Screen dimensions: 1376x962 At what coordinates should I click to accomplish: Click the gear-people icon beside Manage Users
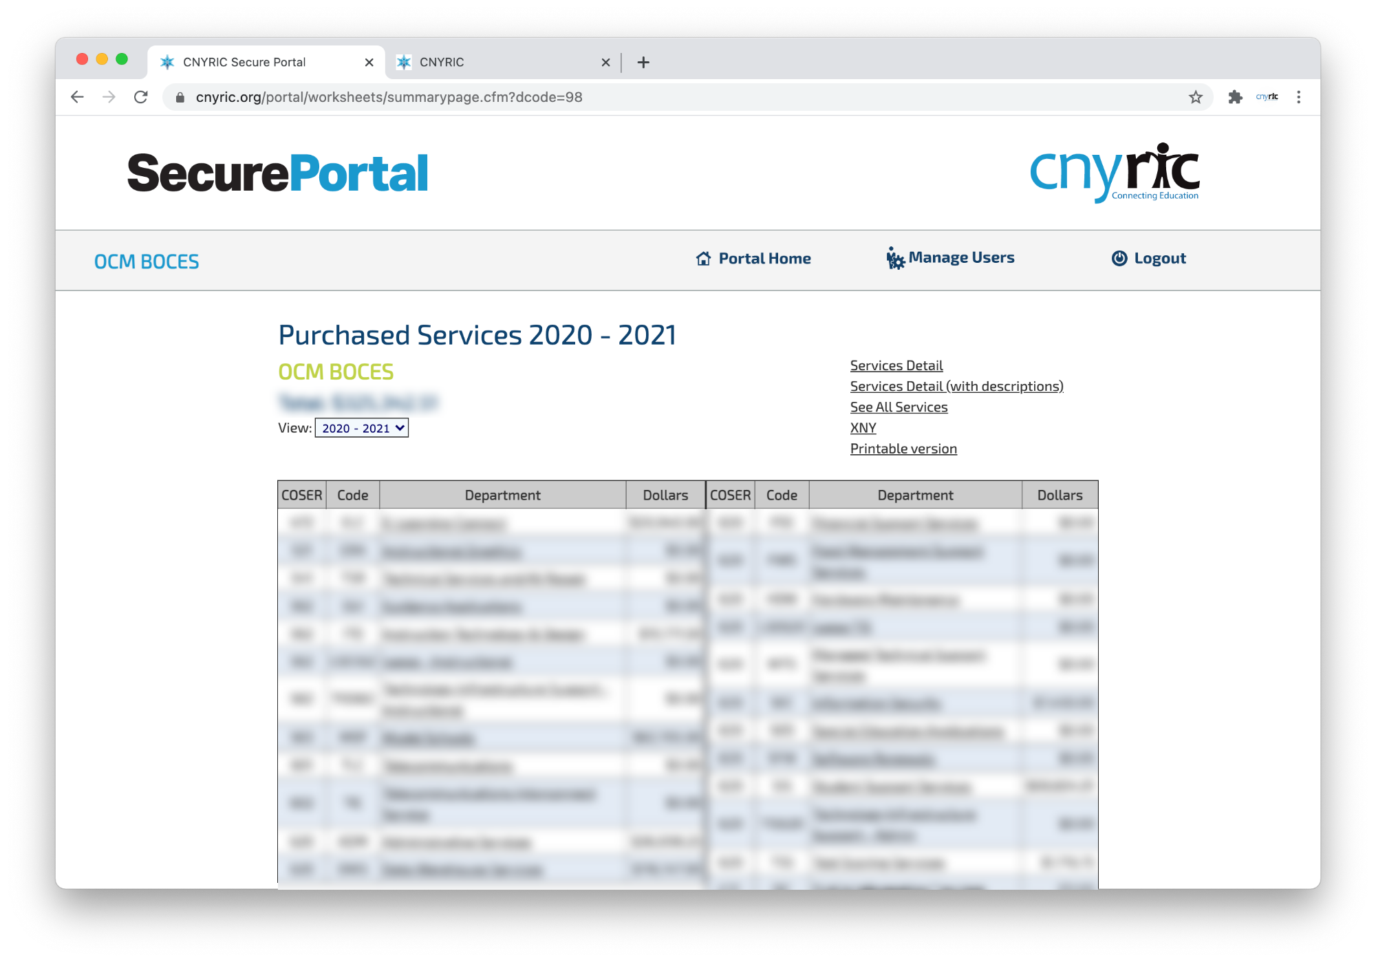click(895, 258)
